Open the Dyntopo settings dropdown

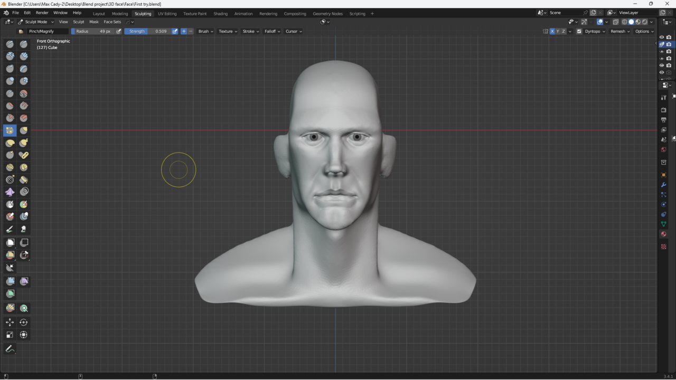pyautogui.click(x=595, y=31)
